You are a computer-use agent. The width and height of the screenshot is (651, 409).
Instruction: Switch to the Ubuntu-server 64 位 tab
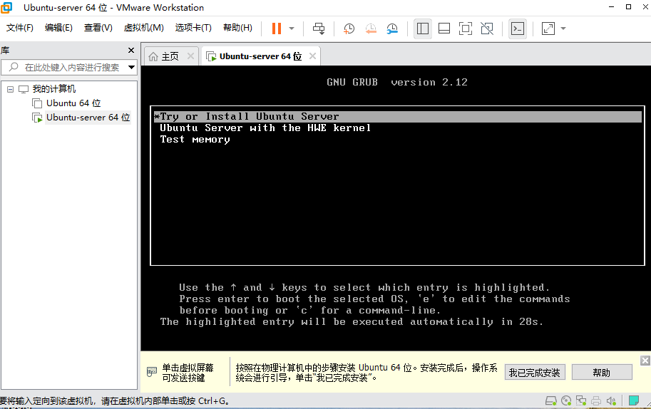[260, 56]
